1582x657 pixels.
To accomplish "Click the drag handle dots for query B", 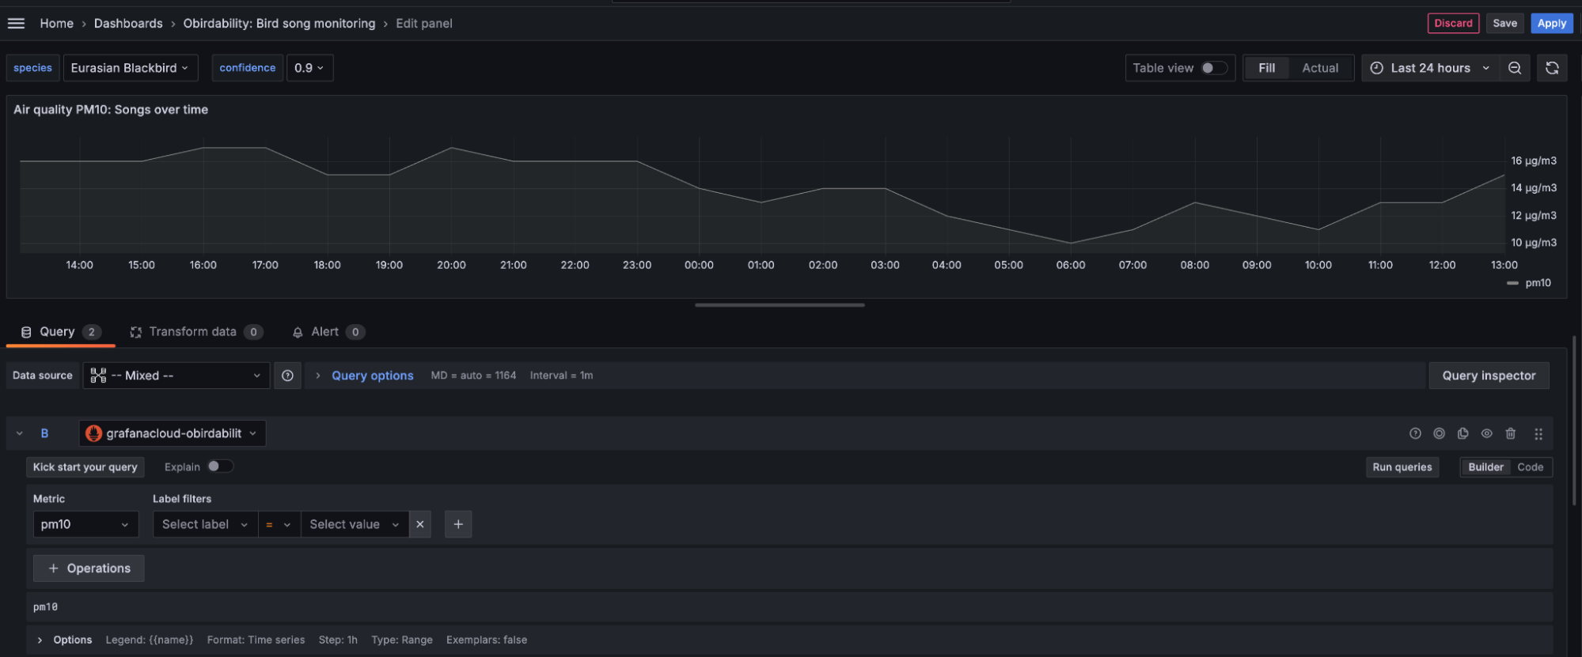I will point(1538,433).
